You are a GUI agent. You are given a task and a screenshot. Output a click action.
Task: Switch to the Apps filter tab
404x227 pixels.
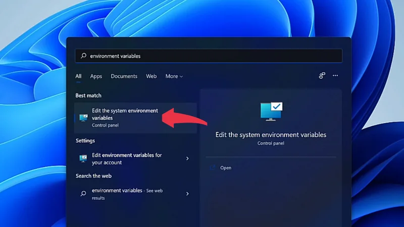click(96, 76)
